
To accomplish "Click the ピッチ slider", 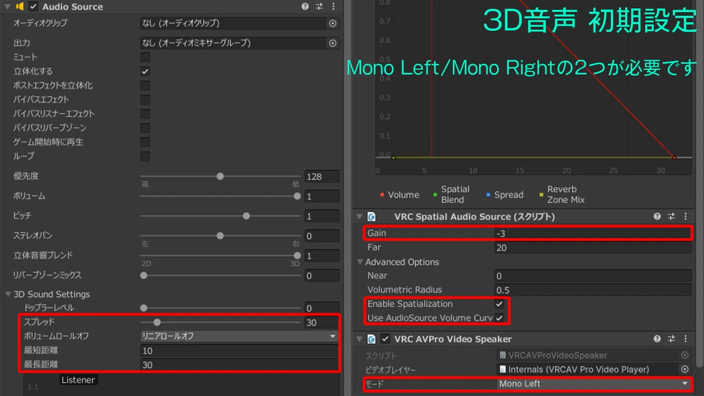I will [x=220, y=216].
